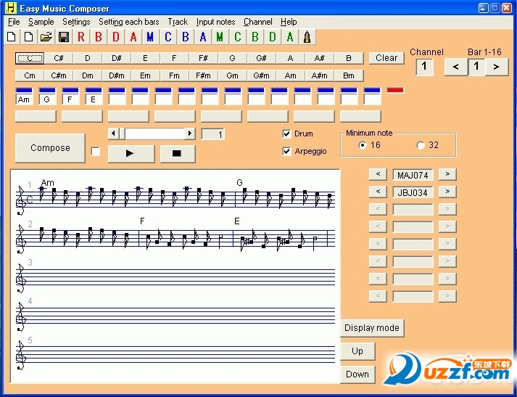Click the Down button
The height and width of the screenshot is (397, 517).
(357, 375)
